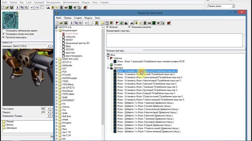Open Terrain editor from Trigger Editor toolbar
The width and height of the screenshot is (252, 141).
(132, 23)
